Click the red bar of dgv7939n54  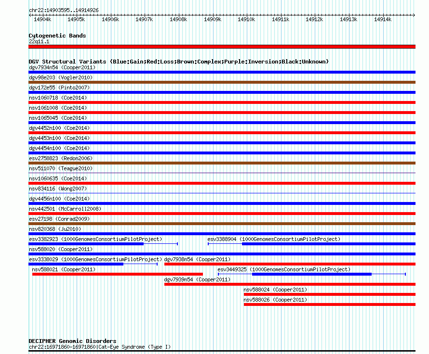(x=290, y=284)
